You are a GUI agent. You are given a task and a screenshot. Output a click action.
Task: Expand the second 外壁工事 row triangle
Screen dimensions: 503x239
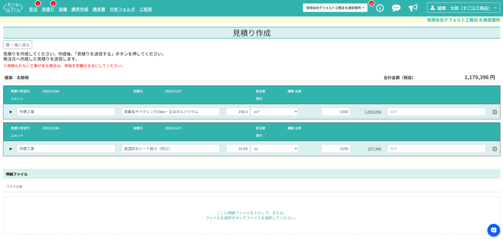[x=11, y=149]
